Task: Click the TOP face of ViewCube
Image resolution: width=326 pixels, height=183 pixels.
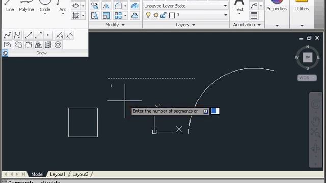Action: click(x=308, y=57)
